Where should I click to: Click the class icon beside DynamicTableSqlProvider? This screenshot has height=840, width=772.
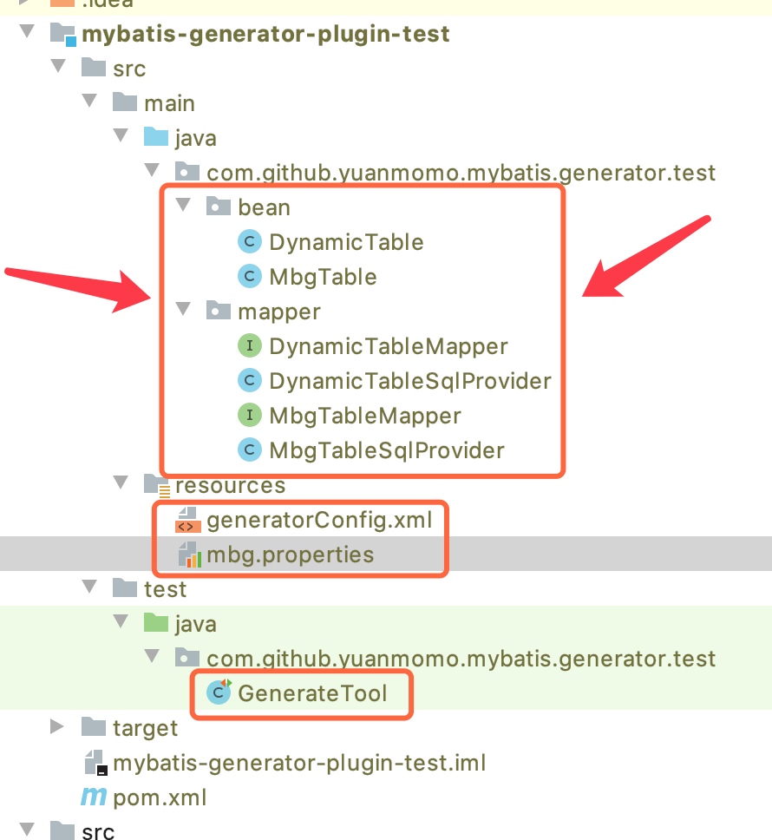pyautogui.click(x=249, y=380)
